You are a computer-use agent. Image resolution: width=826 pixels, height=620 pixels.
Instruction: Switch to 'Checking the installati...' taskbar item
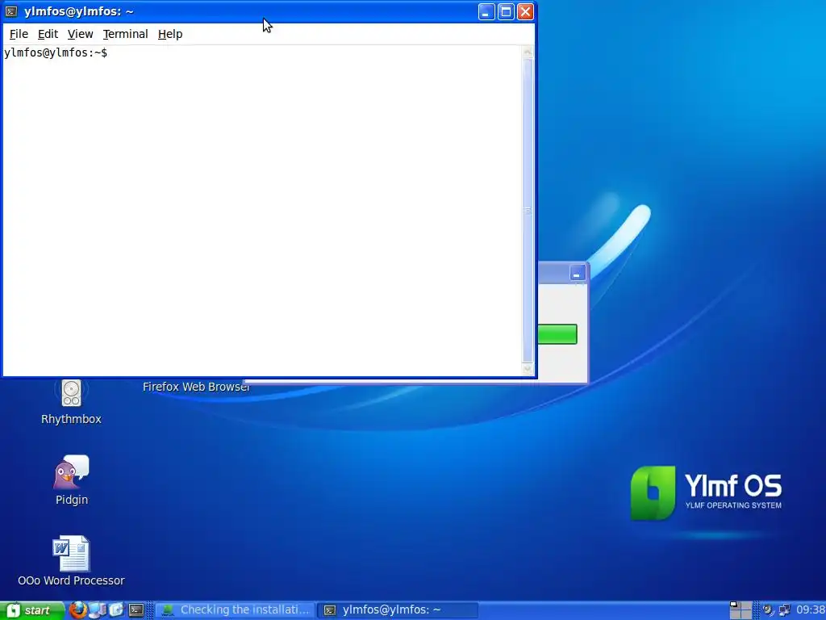tap(235, 610)
